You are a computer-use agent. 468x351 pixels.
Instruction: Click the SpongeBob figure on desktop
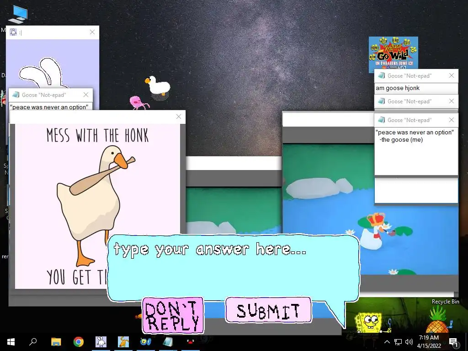coord(369,323)
